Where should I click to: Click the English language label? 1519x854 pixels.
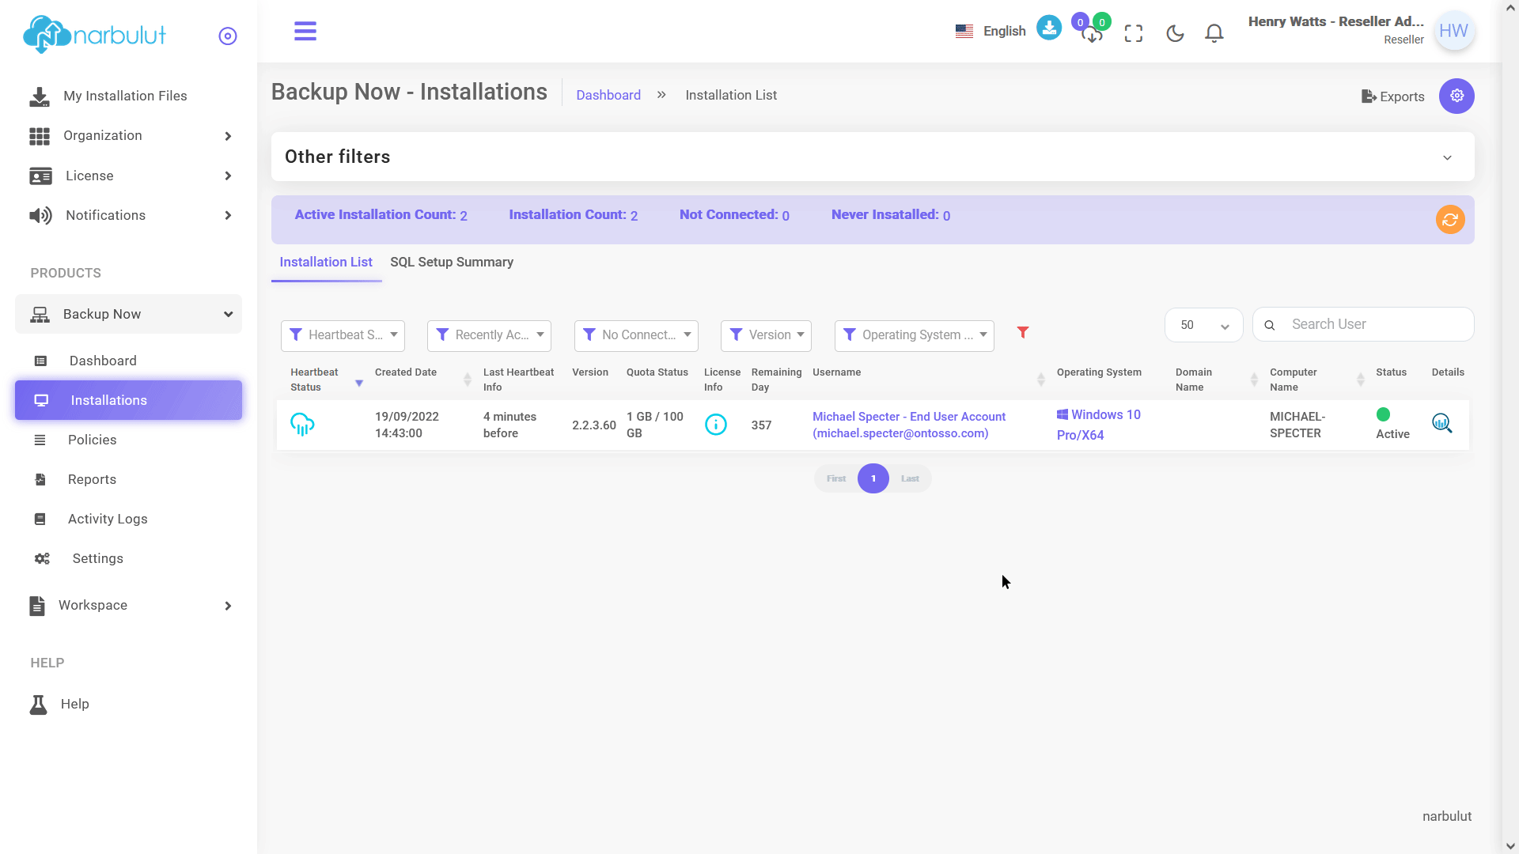click(x=1004, y=32)
